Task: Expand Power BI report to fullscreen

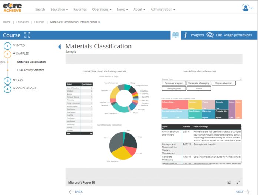Action: tap(238, 182)
